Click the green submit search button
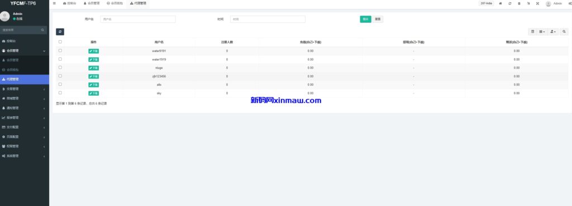The image size is (572, 206). (365, 19)
